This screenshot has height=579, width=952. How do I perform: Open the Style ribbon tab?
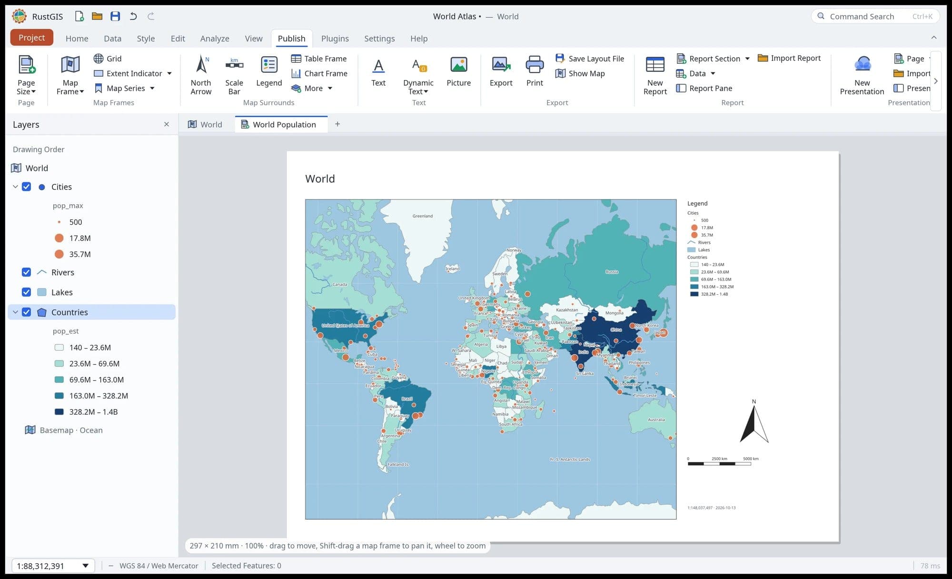coord(146,39)
